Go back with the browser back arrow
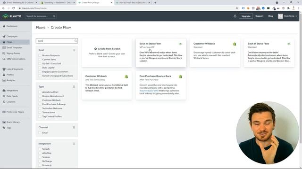302x169 pixels. [x=3, y=8]
